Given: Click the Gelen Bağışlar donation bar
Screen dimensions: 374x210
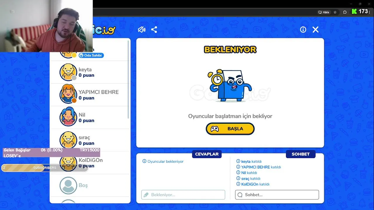Looking at the screenshot, I should (51, 153).
